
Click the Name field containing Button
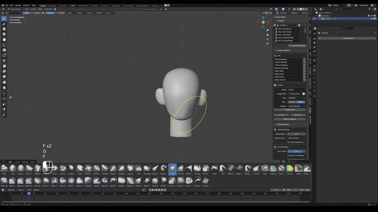pos(296,89)
